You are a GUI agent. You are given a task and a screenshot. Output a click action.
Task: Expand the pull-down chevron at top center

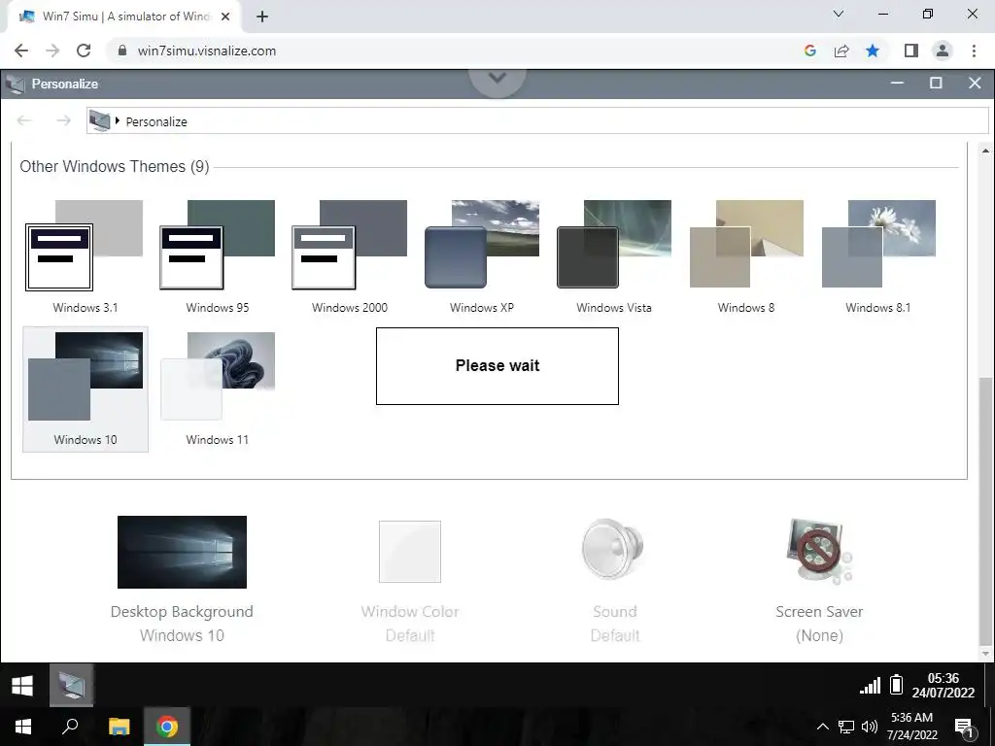click(497, 79)
